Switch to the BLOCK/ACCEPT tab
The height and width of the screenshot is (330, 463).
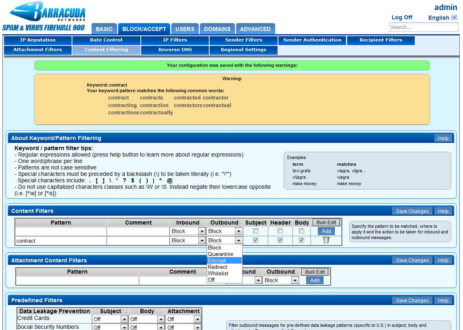click(144, 29)
